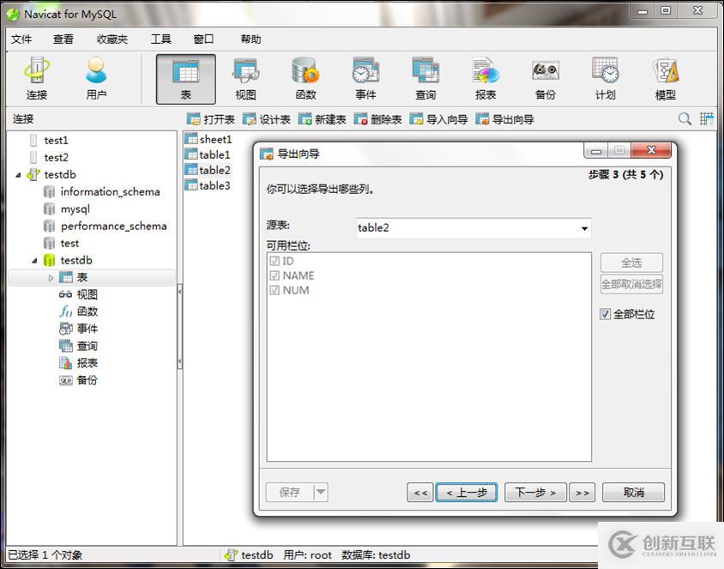This screenshot has width=724, height=569.
Task: Select the 事件 node in the tree
Action: tap(79, 329)
